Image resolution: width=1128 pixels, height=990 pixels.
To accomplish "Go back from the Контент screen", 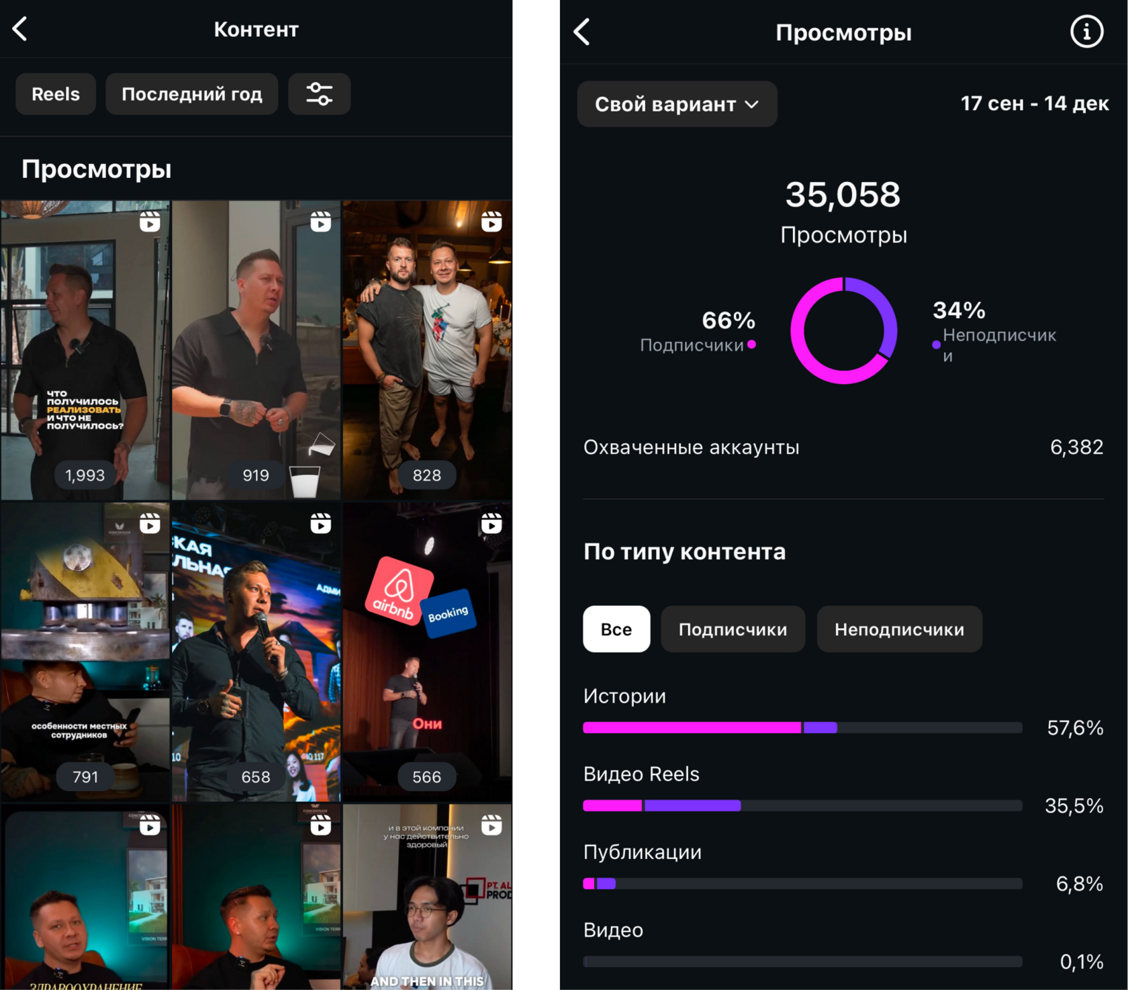I will 20,29.
